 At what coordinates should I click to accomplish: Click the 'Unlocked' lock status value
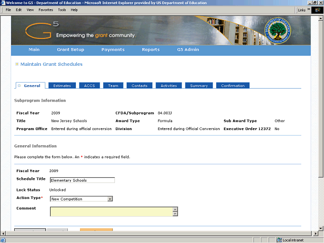58,190
